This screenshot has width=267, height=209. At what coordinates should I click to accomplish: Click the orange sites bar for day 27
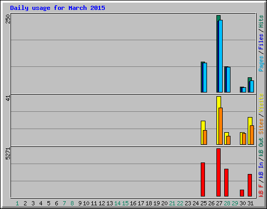click(221, 126)
